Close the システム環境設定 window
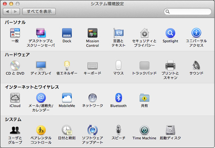This screenshot has height=148, width=215. pyautogui.click(x=5, y=4)
